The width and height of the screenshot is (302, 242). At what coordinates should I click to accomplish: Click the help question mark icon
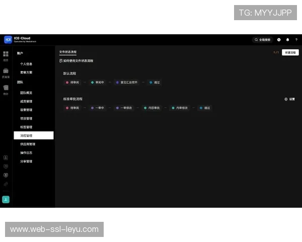pyautogui.click(x=296, y=39)
